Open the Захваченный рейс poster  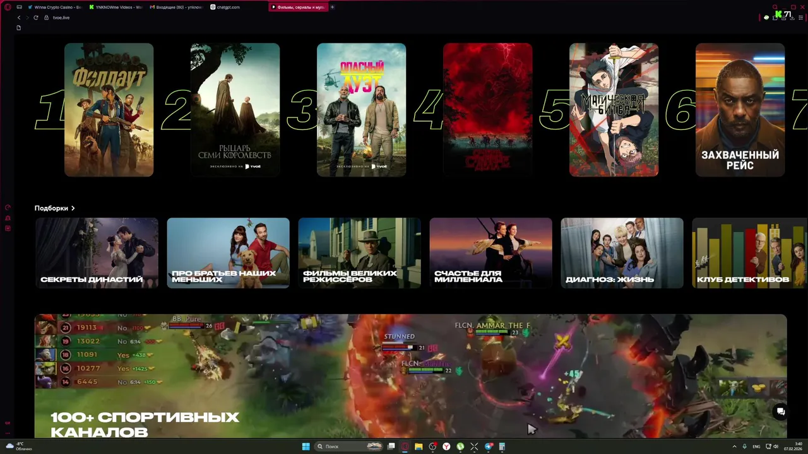[740, 110]
